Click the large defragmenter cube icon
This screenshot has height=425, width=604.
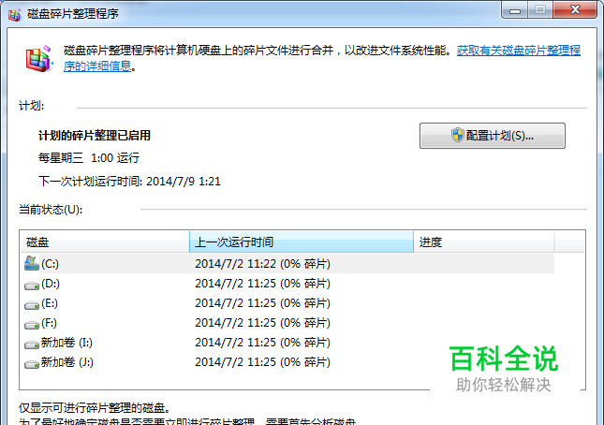pos(39,59)
